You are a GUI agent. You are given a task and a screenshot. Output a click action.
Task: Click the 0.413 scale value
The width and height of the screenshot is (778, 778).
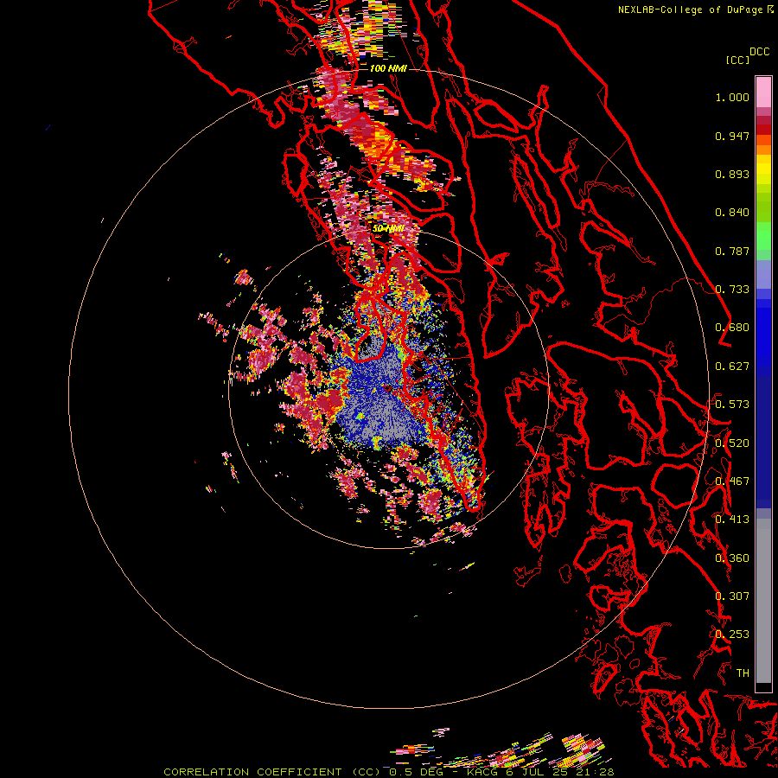[x=732, y=520]
